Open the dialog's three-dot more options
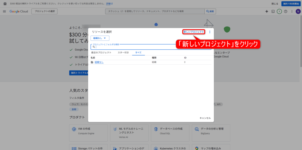Screen dimensions: 302x150 coord(210,32)
